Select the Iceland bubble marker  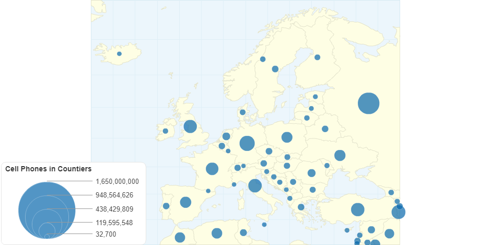click(119, 54)
